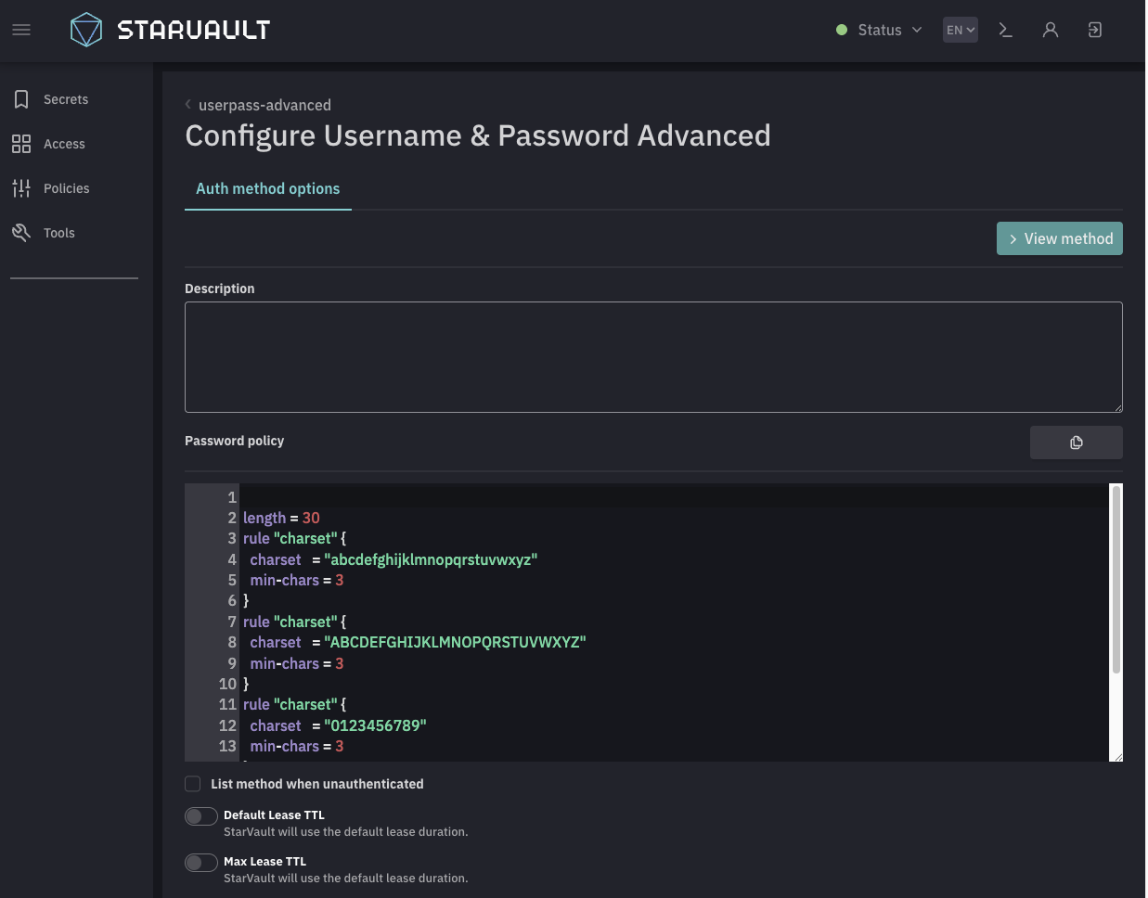Copy the password policy to clipboard
This screenshot has height=898, width=1148.
coord(1077,443)
